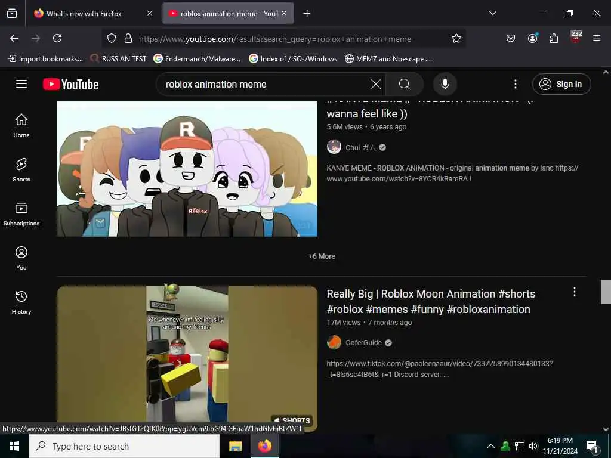Open the network tray icon

(520, 446)
